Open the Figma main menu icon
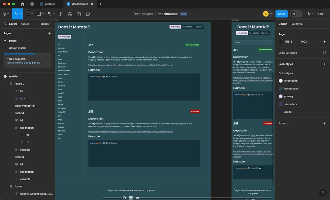 click(5, 14)
